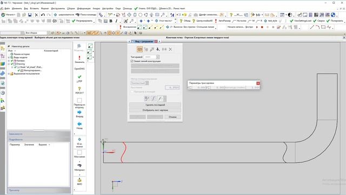This screenshot has width=346, height=195.
Task: Select the arc sketch tool icon
Action: tap(317, 27)
